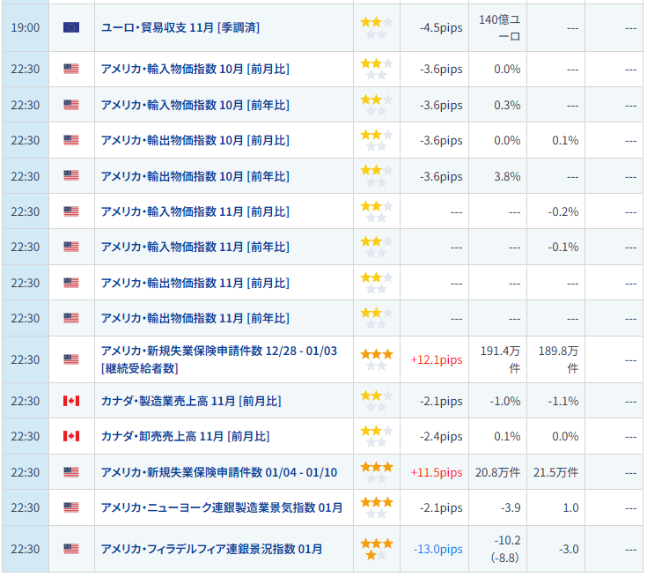The image size is (647, 577).
Task: Open アメリカ・新規失業保険申請件数 01/04 - 01/10
Action: (x=218, y=472)
